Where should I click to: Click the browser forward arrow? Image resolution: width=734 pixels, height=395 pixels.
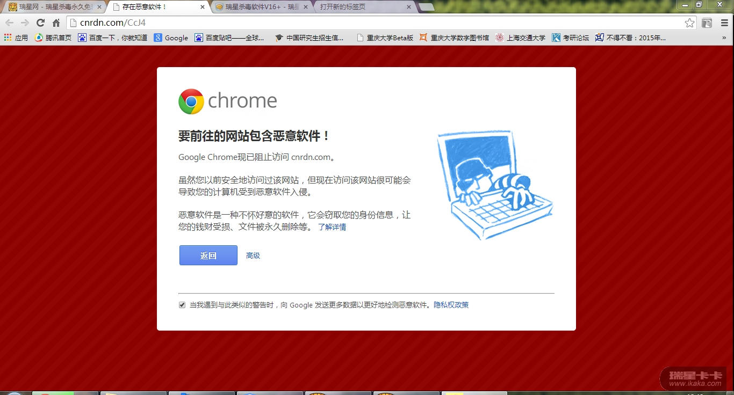(x=25, y=23)
